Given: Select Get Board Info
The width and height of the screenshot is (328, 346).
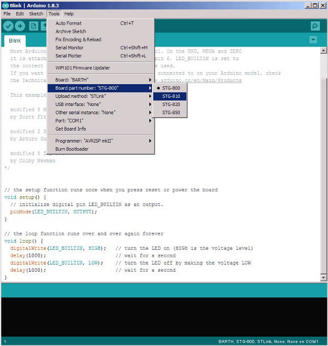Looking at the screenshot, I should pyautogui.click(x=71, y=128).
